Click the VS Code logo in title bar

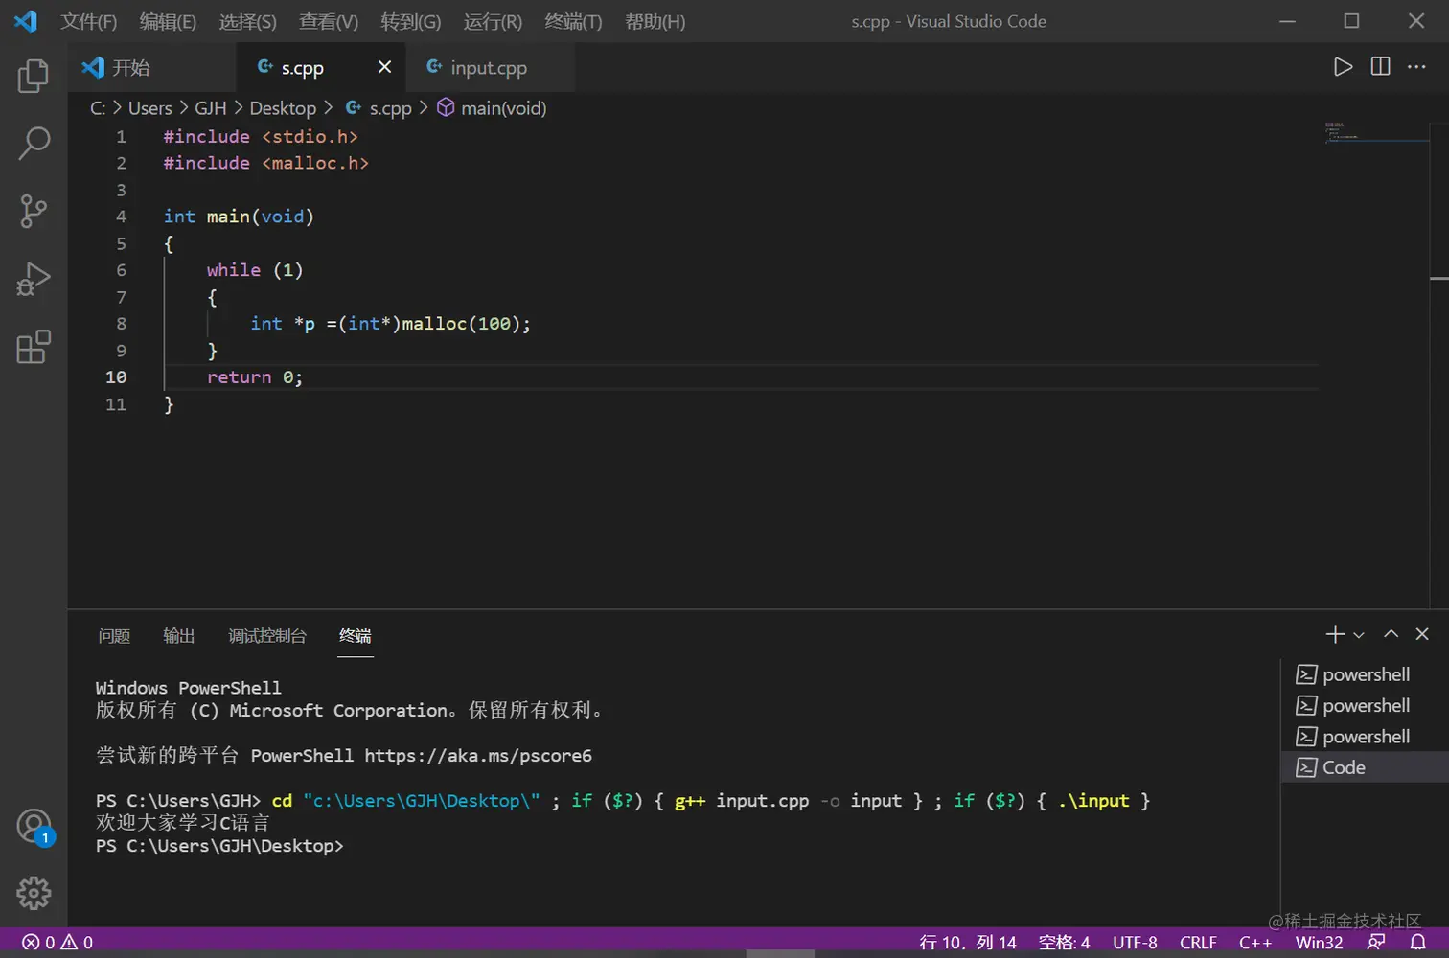[26, 21]
